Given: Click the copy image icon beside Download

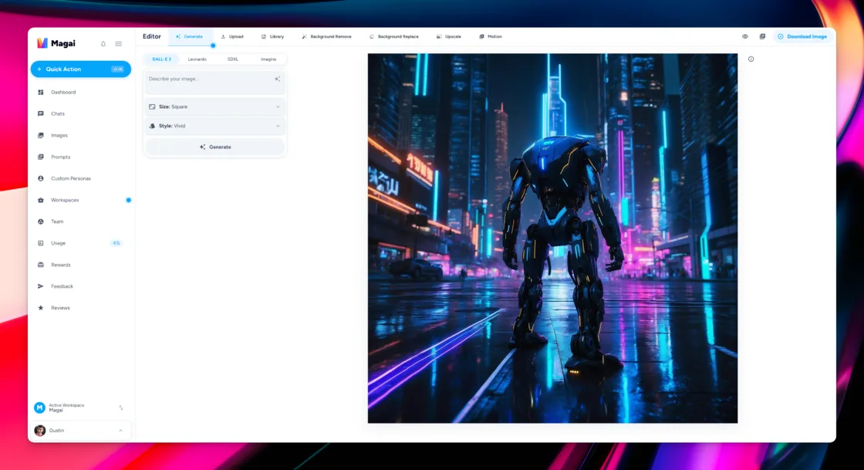Looking at the screenshot, I should point(763,36).
